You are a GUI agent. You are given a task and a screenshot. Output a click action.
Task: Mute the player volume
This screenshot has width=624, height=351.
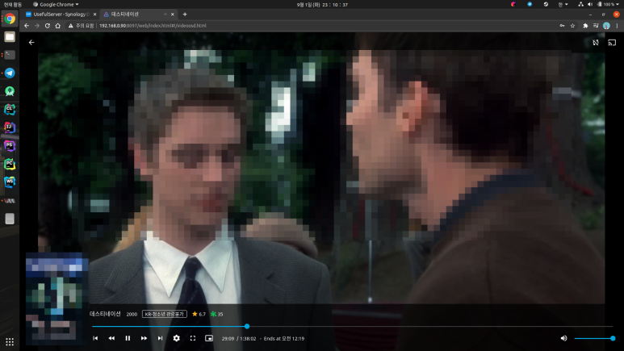point(564,338)
